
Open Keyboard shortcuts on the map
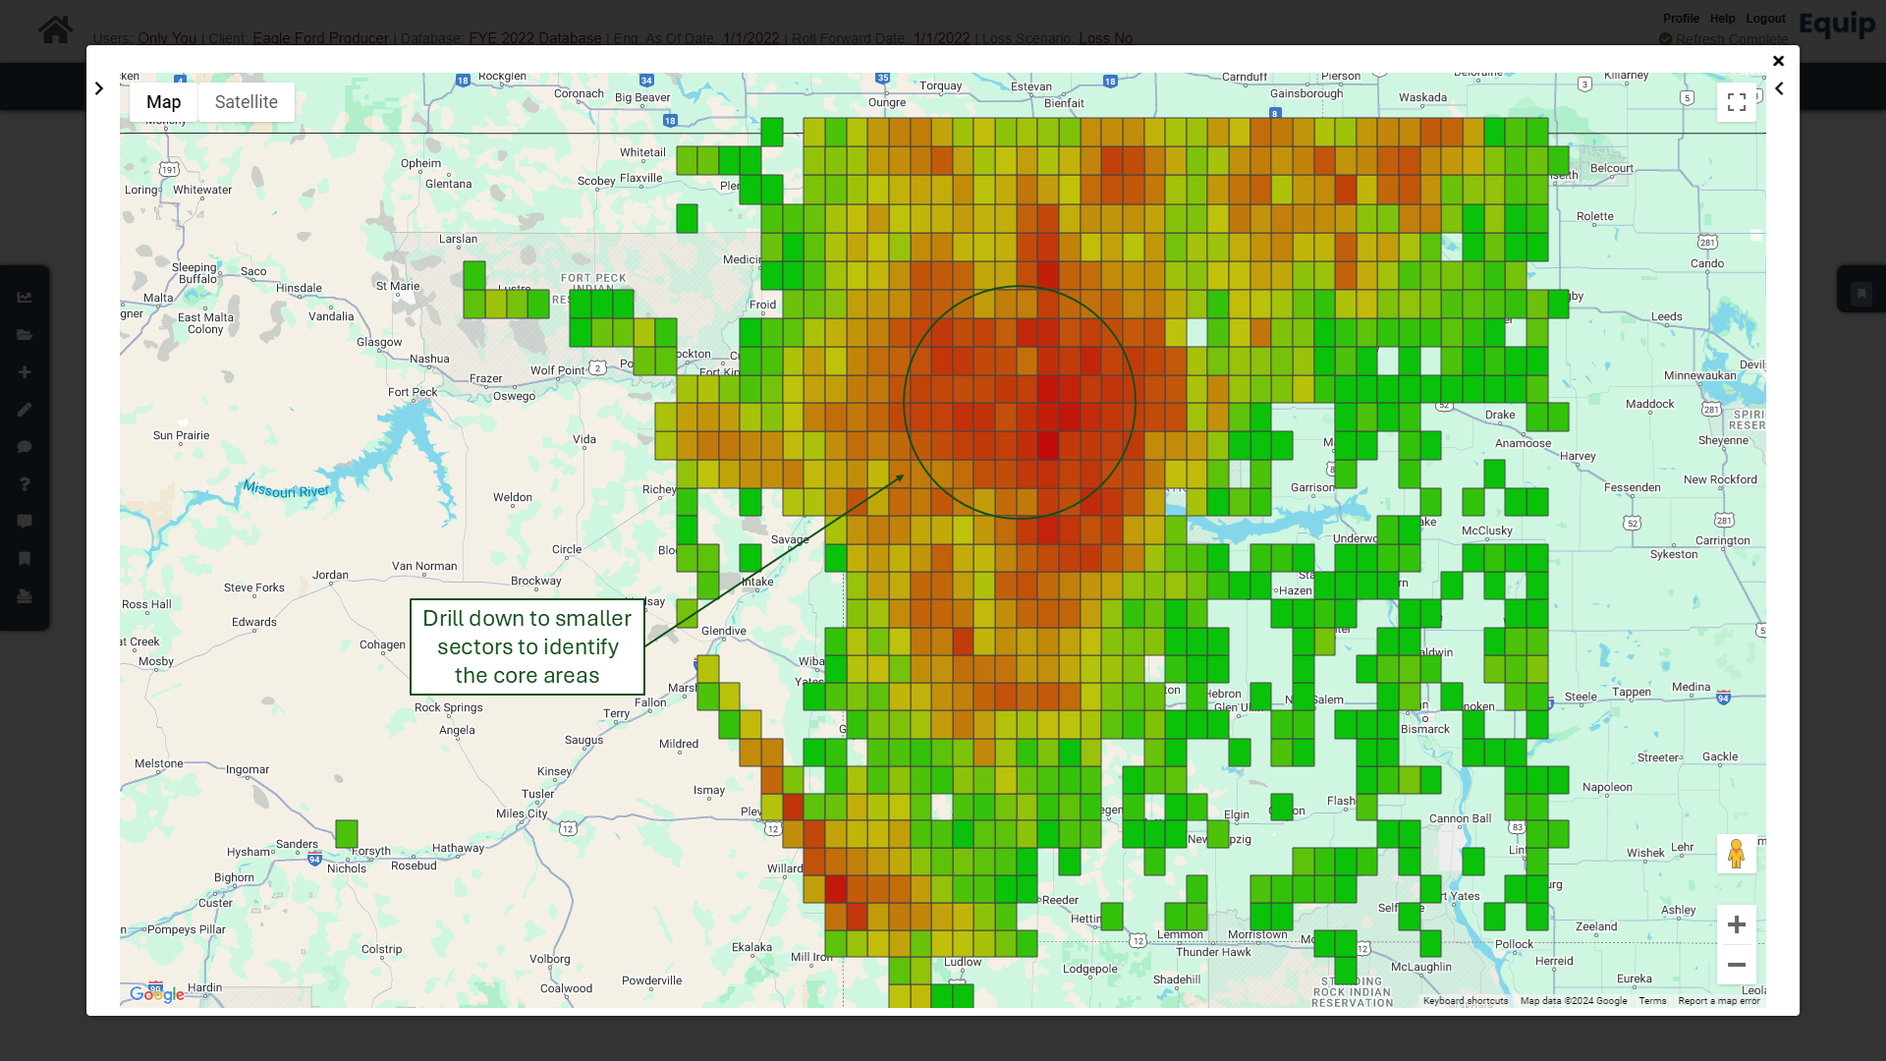pyautogui.click(x=1466, y=1001)
